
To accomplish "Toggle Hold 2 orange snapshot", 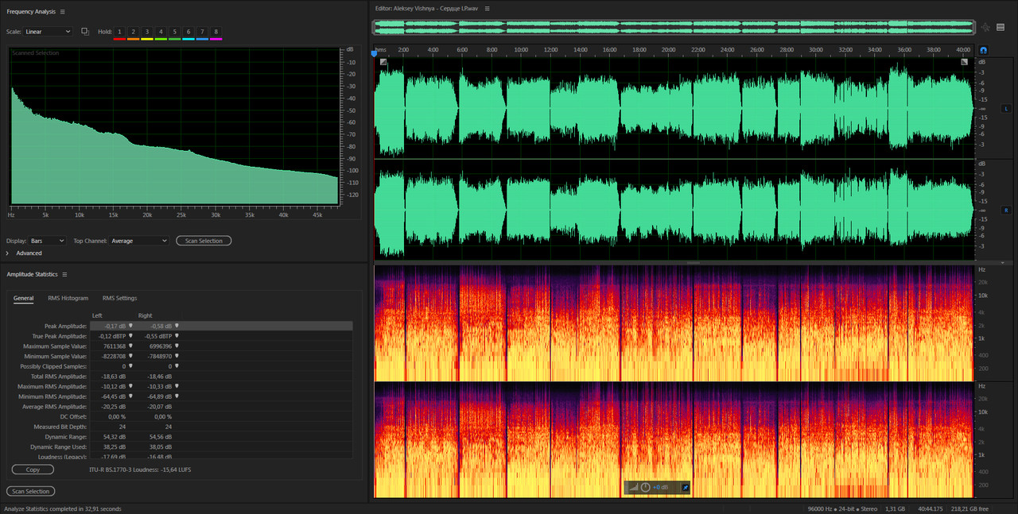I will click(134, 32).
